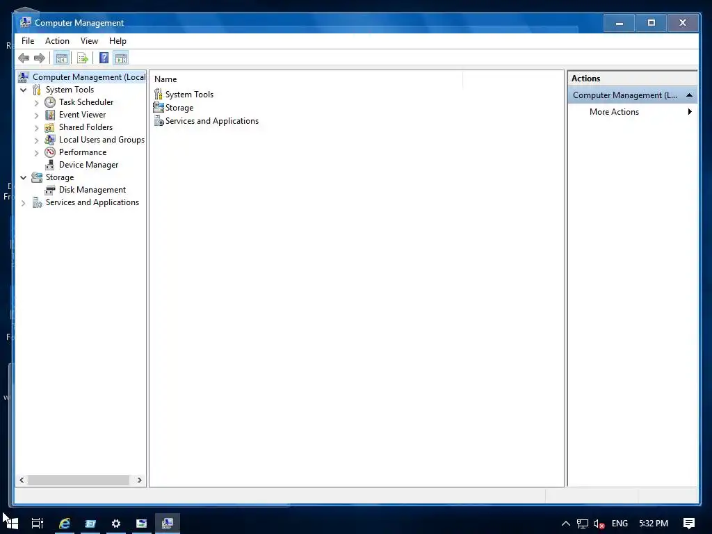Expand the Shared Folders node
Viewport: 712px width, 534px height.
[x=37, y=128]
